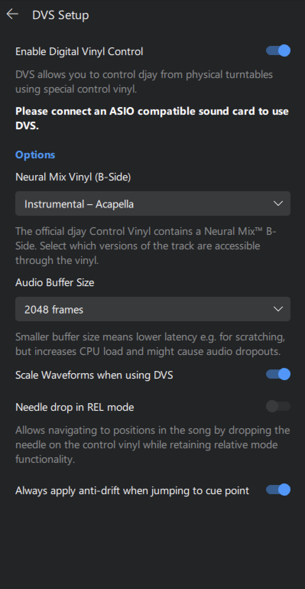Screen dimensions: 305x589
Task: Click the chevron beside 2048 frames
Action: pos(279,309)
